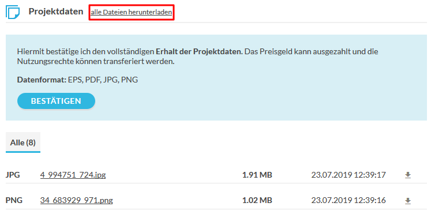Click the 23.07.2019 12:39:17 timestamp
The image size is (431, 214).
click(x=348, y=175)
